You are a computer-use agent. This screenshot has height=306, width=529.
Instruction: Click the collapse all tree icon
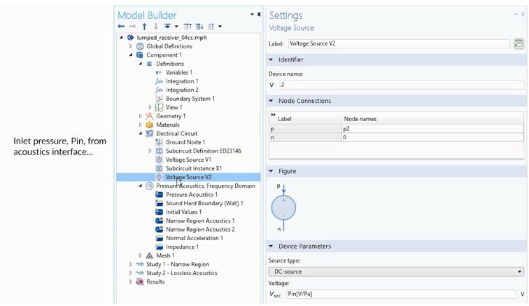[x=188, y=27]
